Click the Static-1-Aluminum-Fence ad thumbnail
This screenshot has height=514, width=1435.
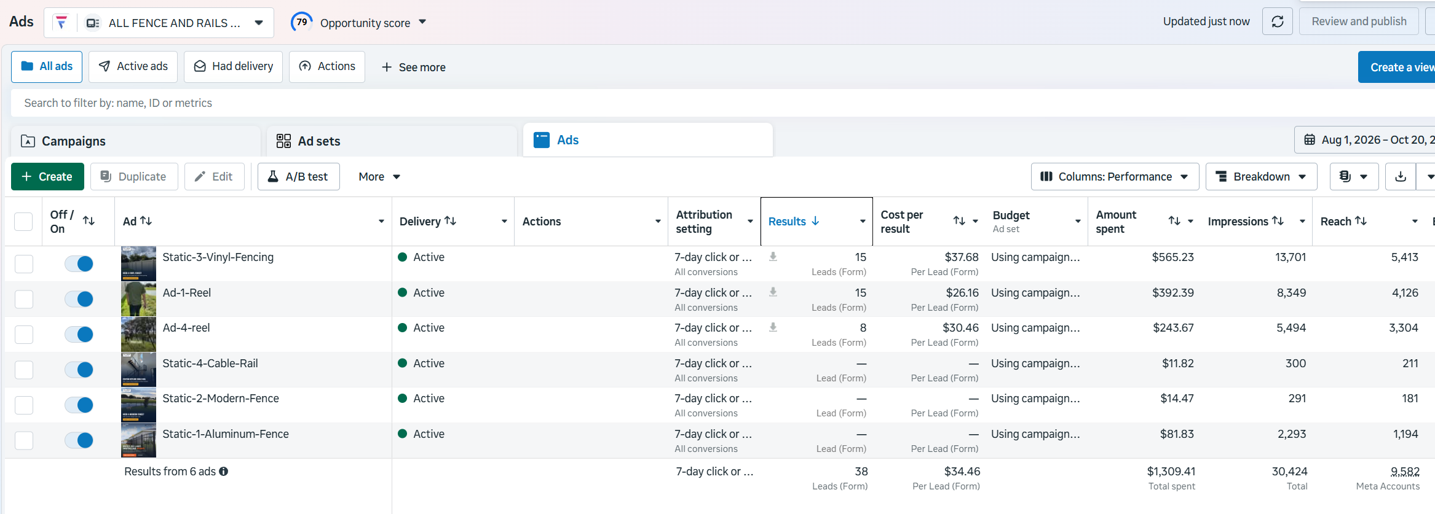pos(138,440)
